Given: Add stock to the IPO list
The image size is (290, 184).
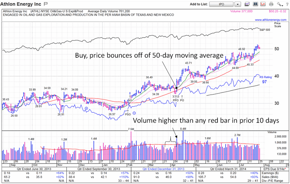Looking at the screenshot, I should click(221, 4).
